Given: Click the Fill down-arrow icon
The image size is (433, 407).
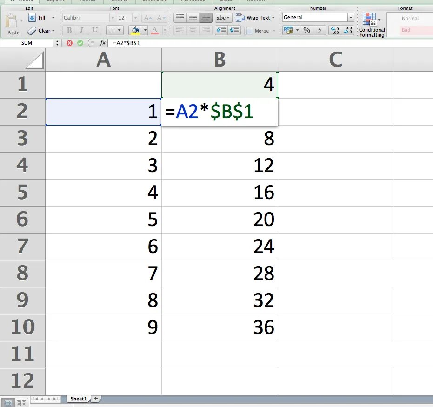Looking at the screenshot, I should 32,18.
